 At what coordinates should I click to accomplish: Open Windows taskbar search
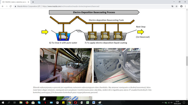pos(9,102)
